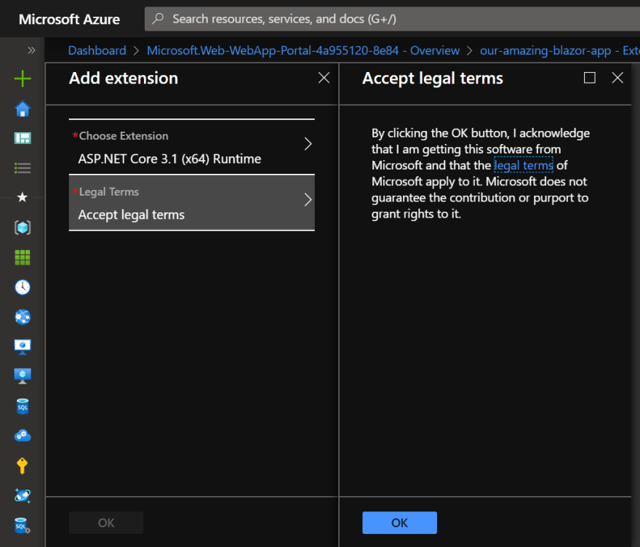Navigate to Dashboard breadcrumb
This screenshot has width=640, height=547.
pos(97,50)
